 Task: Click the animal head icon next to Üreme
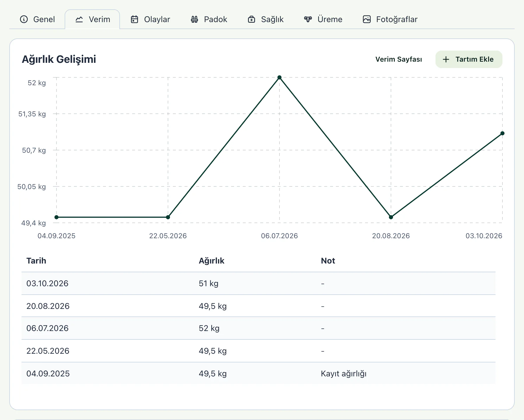308,19
